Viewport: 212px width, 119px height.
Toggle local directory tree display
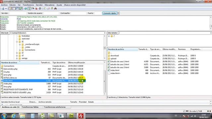click(14, 9)
